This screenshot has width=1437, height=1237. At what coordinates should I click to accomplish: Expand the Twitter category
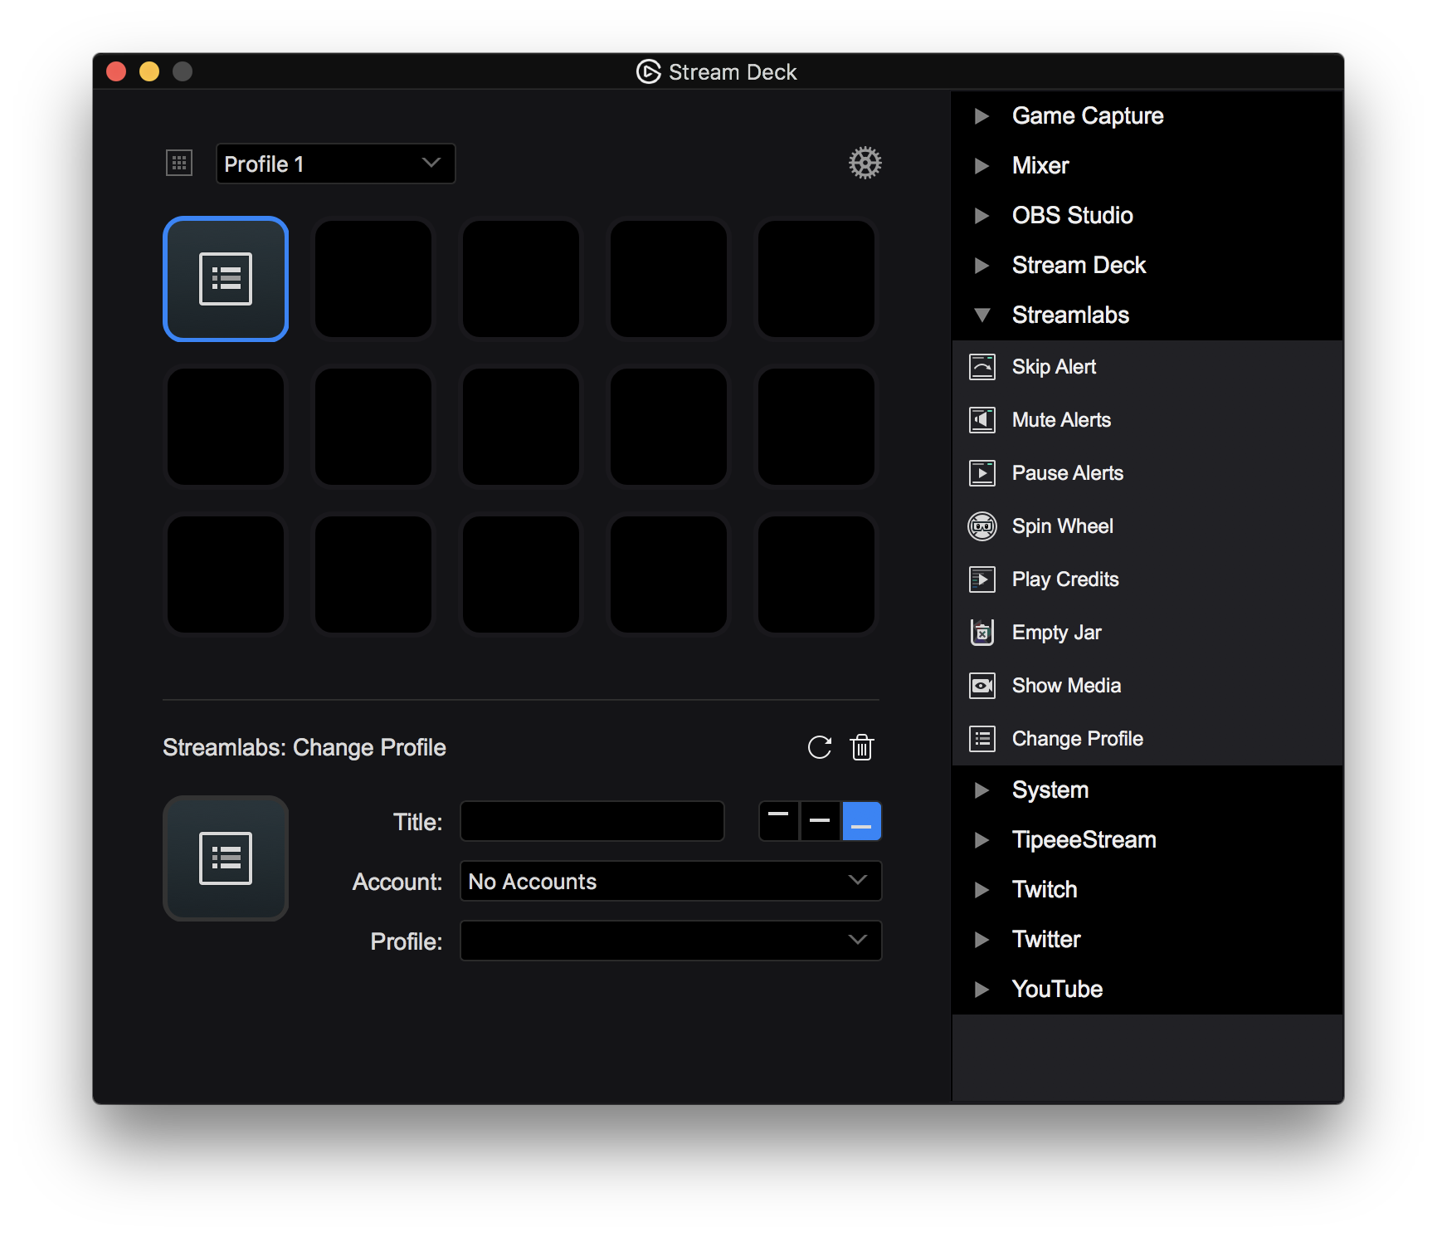click(x=982, y=939)
